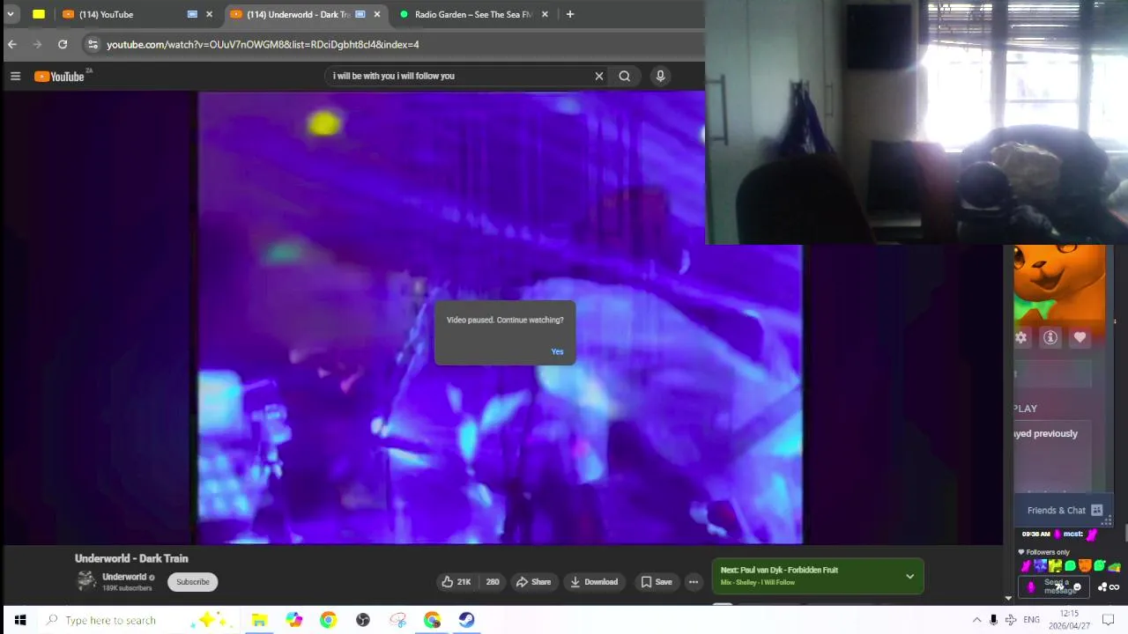Like the Underworld - Dark Train video
The height and width of the screenshot is (634, 1128).
[456, 582]
